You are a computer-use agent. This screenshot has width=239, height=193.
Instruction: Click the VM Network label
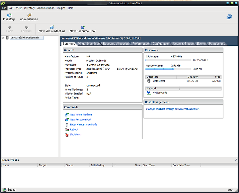[160, 93]
